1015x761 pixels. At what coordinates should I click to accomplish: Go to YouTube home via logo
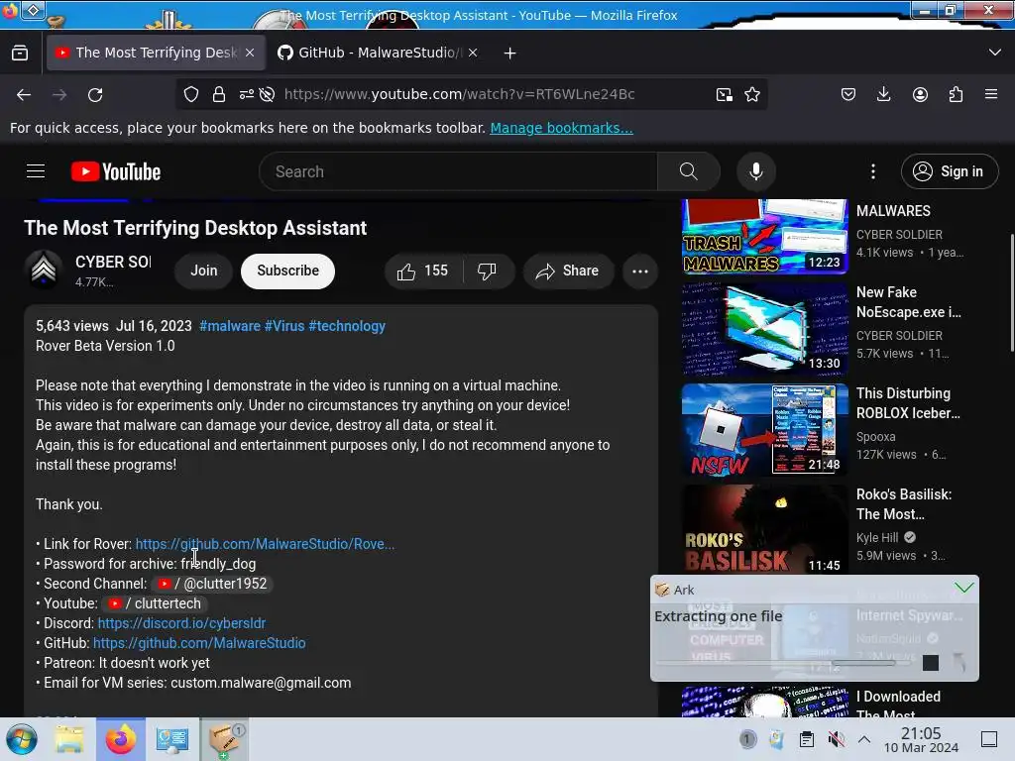[116, 171]
